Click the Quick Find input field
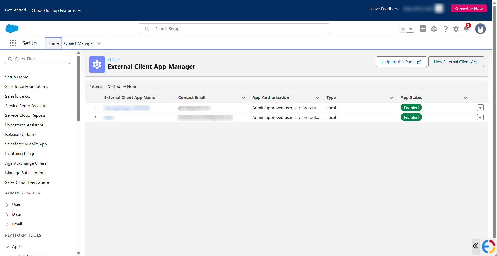497x256 pixels. pos(37,59)
